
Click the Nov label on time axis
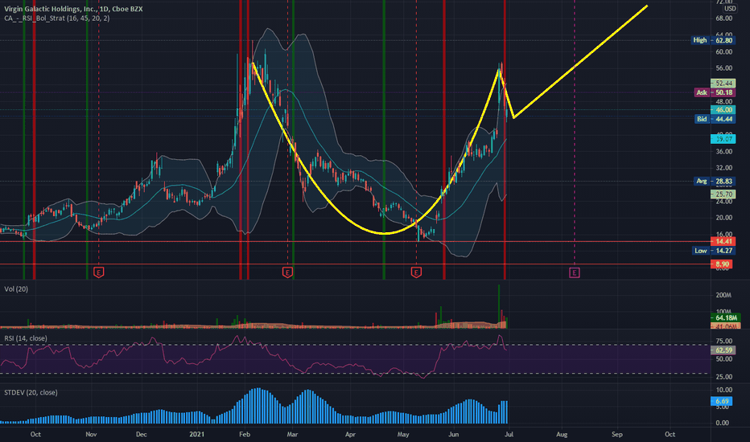coord(91,434)
